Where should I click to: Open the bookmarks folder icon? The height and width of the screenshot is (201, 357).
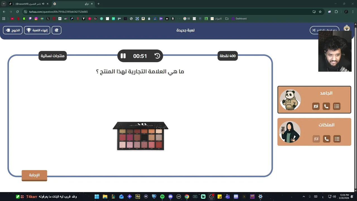(227, 19)
